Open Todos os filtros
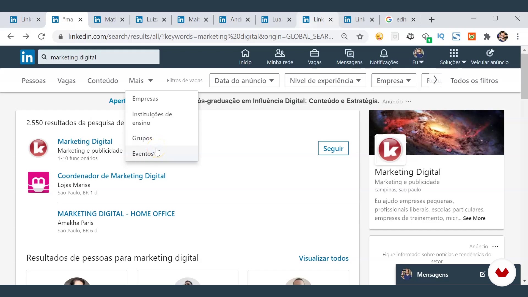Viewport: 528px width, 297px height. (474, 81)
